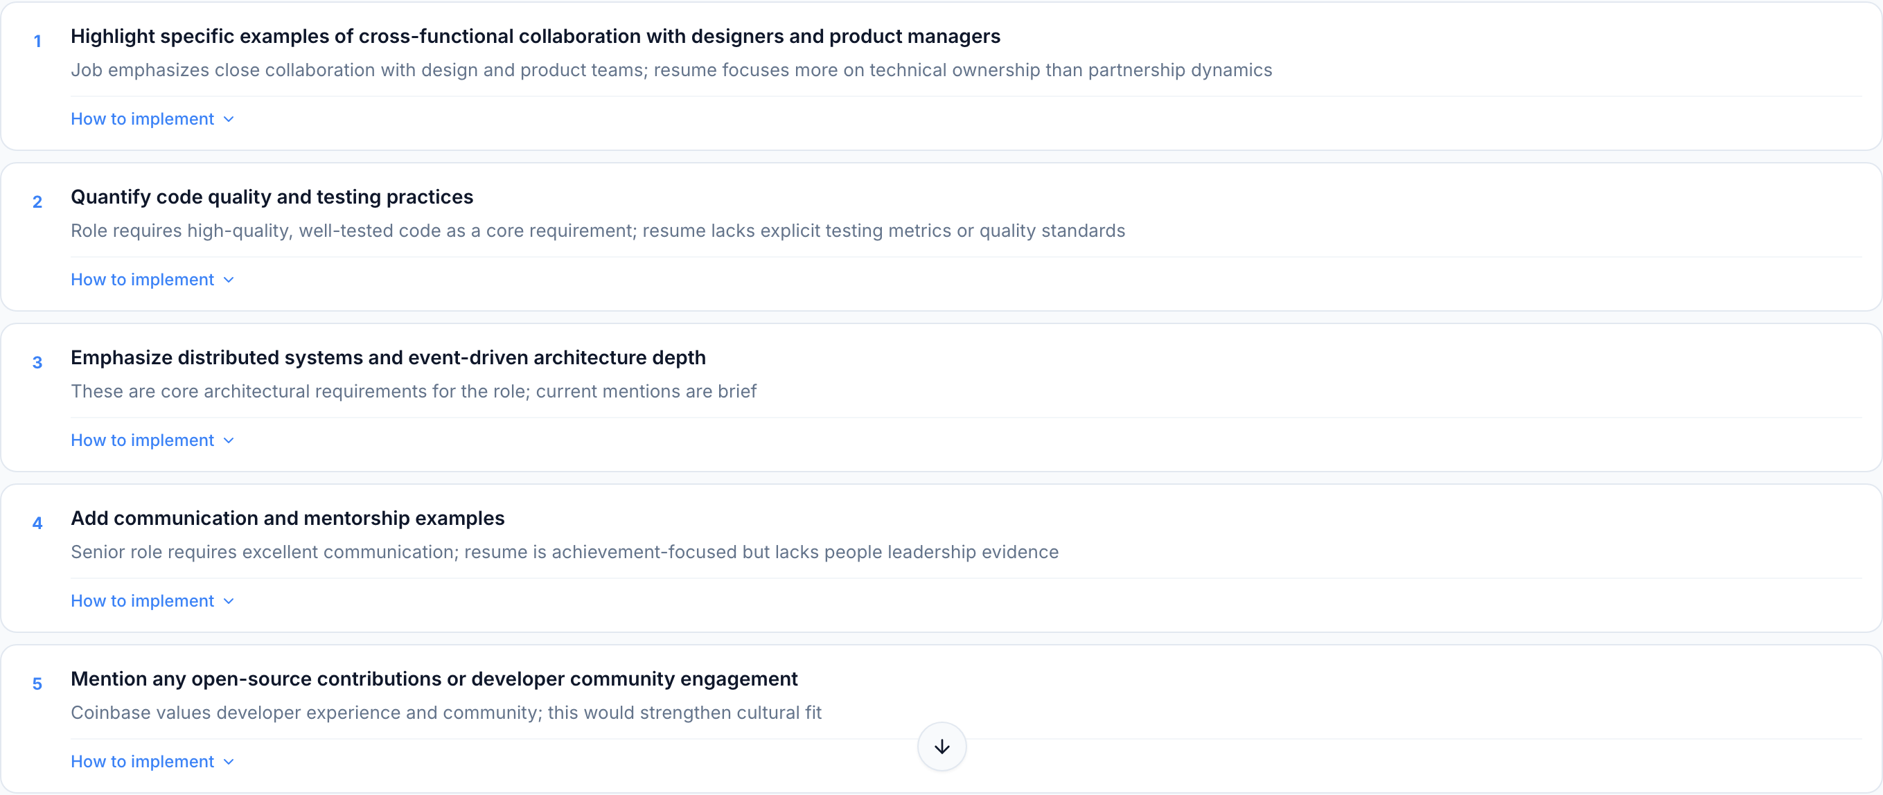Expand How to implement for code quality

[143, 280]
